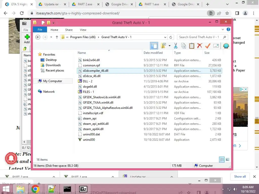This screenshot has width=259, height=194.
Task: Click the clipboard Paste icon
Action: 192,46
